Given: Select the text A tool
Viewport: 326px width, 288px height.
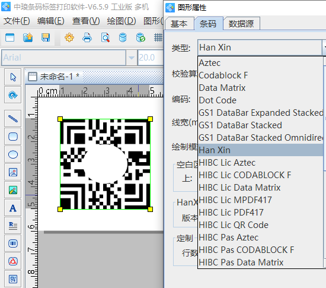Looking at the screenshot, I should pos(13,208).
